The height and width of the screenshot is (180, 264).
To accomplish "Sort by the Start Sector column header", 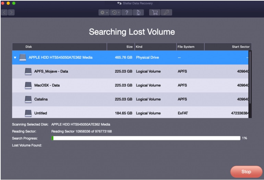I will pos(228,47).
